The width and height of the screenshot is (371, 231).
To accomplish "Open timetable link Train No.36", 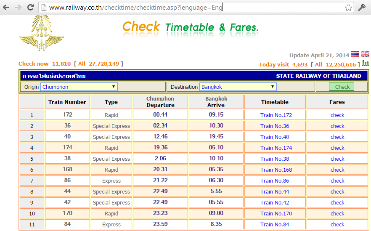I will (x=275, y=126).
